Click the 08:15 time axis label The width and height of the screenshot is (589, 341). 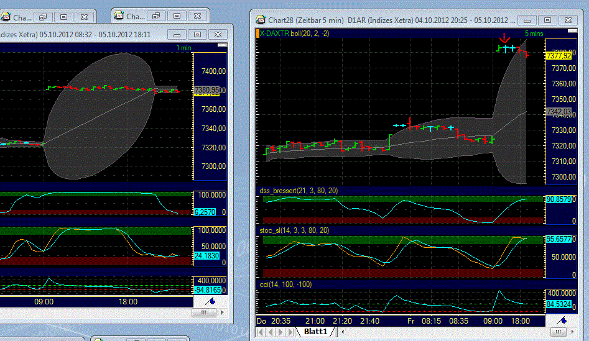point(431,321)
